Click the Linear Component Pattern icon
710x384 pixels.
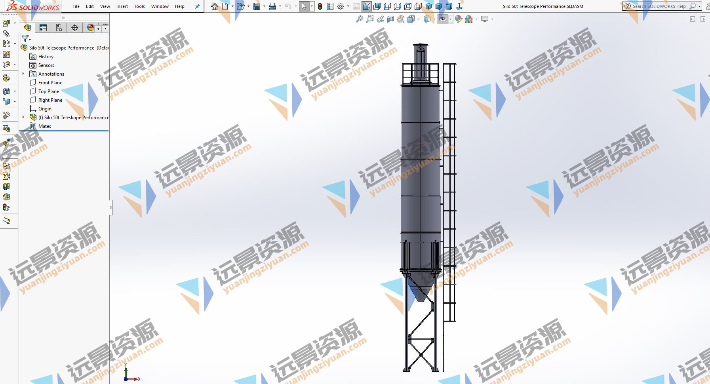pyautogui.click(x=6, y=44)
